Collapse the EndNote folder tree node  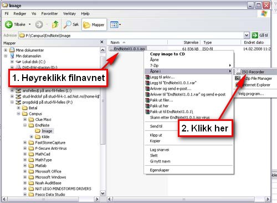coord(25,125)
